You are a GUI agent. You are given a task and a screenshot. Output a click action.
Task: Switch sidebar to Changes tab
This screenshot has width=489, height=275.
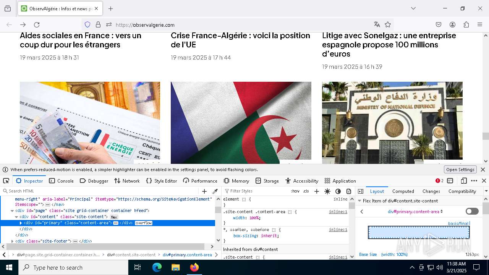click(431, 191)
